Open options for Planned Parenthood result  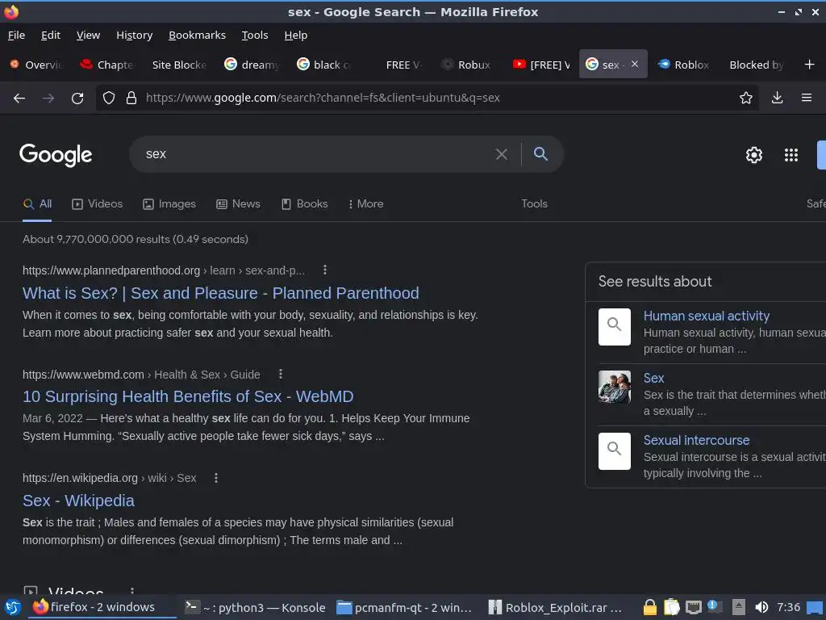[325, 270]
